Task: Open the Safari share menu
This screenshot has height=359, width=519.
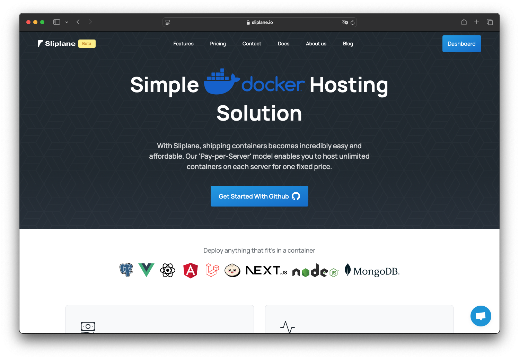Action: [x=464, y=22]
